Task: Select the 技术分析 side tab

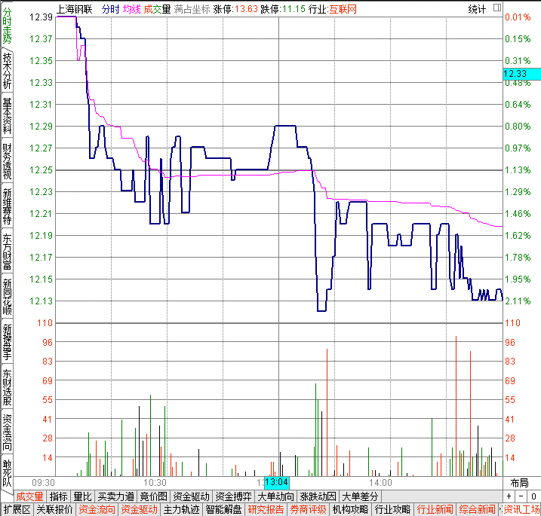Action: [7, 70]
